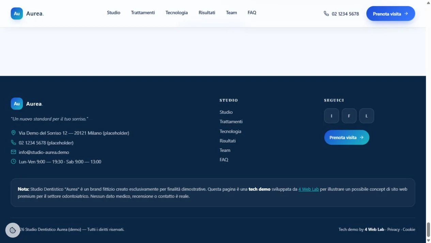Open Trattamenti in the top navigation
Image resolution: width=431 pixels, height=243 pixels.
[x=143, y=13]
